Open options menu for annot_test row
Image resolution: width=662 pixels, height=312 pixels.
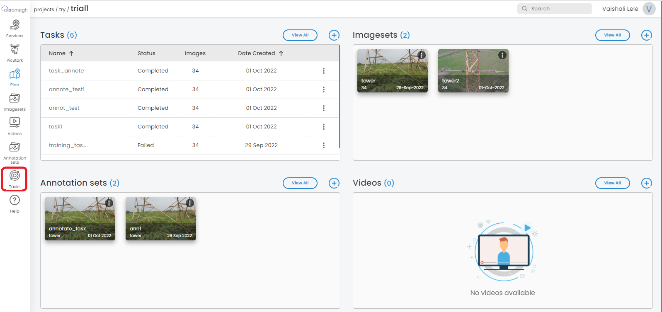[324, 108]
